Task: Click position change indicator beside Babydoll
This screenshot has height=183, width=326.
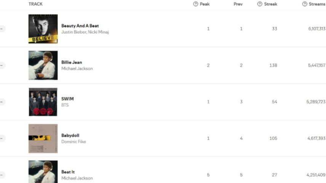Action: (x=2, y=138)
